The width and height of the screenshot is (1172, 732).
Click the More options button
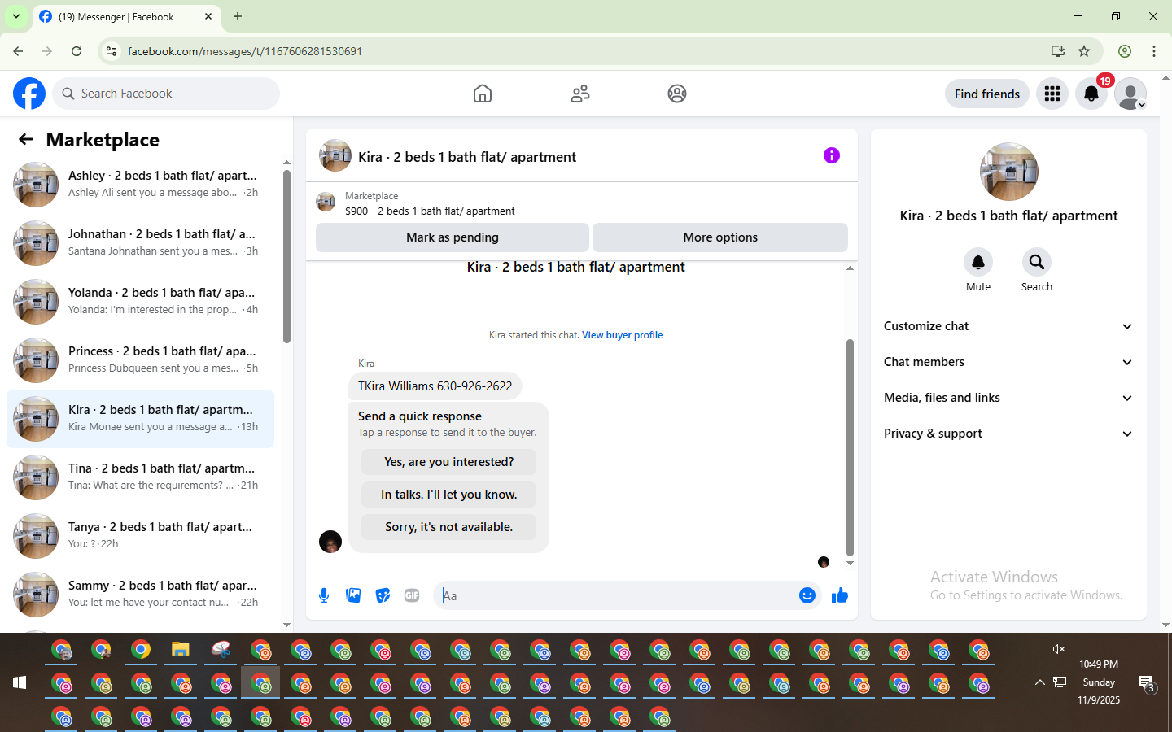pyautogui.click(x=720, y=237)
